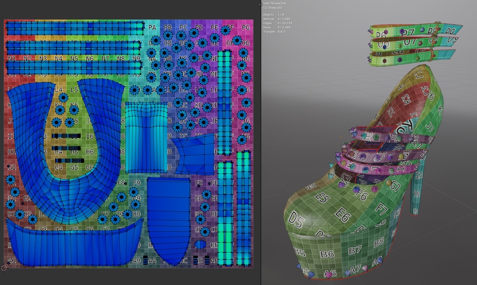This screenshot has width=477, height=285.
Task: Click the 'Objects 1 / 8' statistics line
Action: 273,15
